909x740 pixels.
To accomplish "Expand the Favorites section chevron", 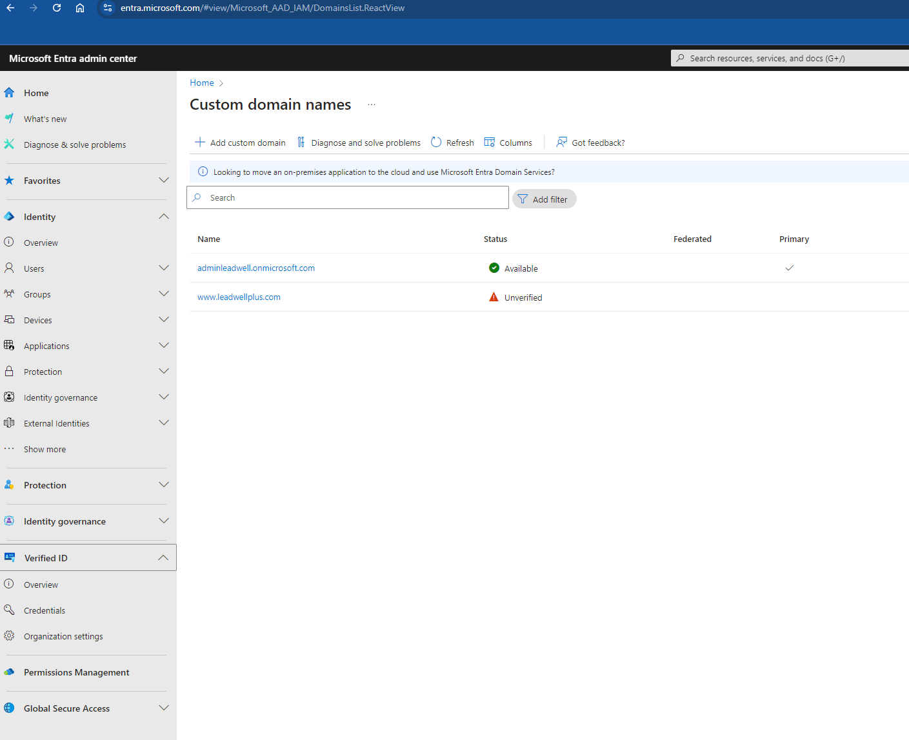I will click(164, 180).
